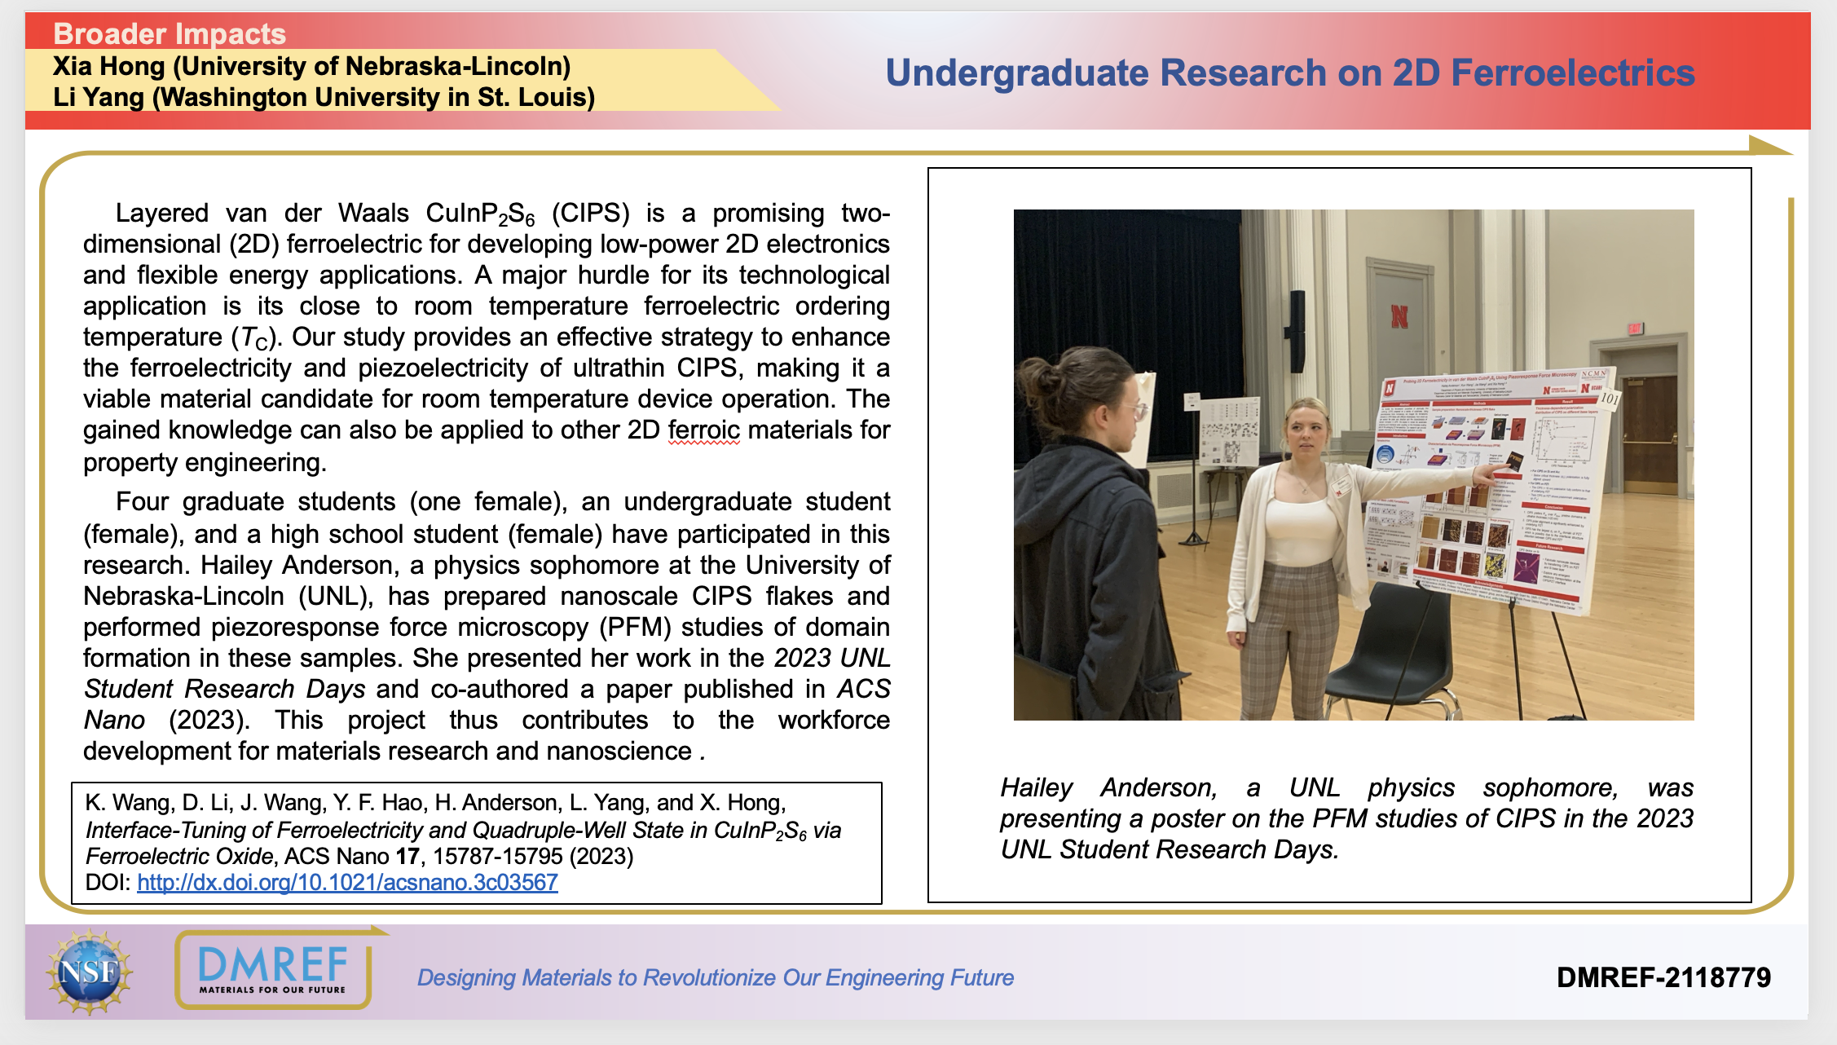1837x1045 pixels.
Task: Click the NSF logo icon
Action: point(90,972)
